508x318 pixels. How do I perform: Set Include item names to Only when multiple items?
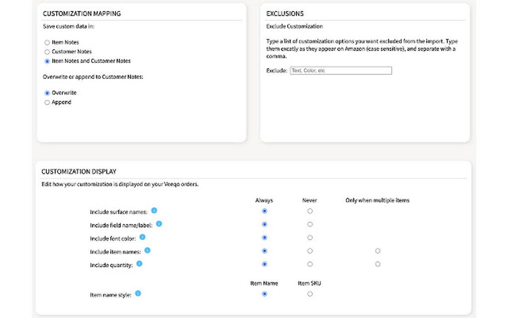coord(378,251)
